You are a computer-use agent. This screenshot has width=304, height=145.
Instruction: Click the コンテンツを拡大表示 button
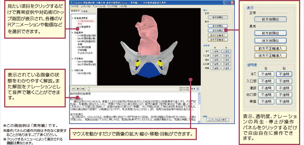(x=217, y=120)
